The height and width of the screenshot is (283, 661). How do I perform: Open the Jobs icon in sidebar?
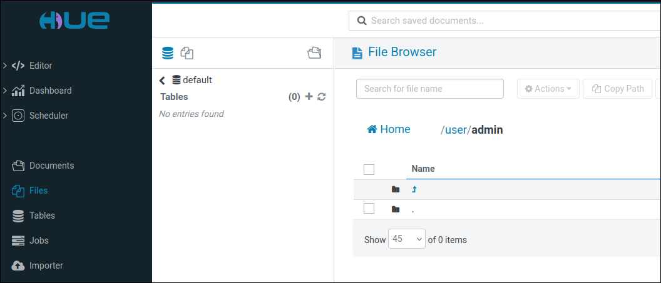click(x=18, y=241)
